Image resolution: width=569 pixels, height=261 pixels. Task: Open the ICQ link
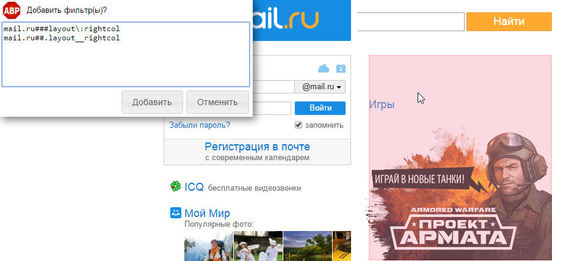[x=194, y=187]
